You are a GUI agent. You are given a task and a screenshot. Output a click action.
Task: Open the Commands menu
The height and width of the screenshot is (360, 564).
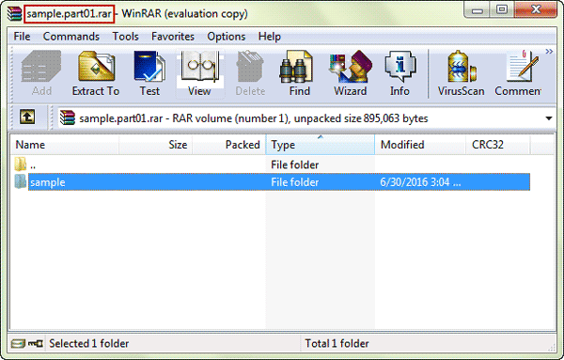[x=71, y=37]
